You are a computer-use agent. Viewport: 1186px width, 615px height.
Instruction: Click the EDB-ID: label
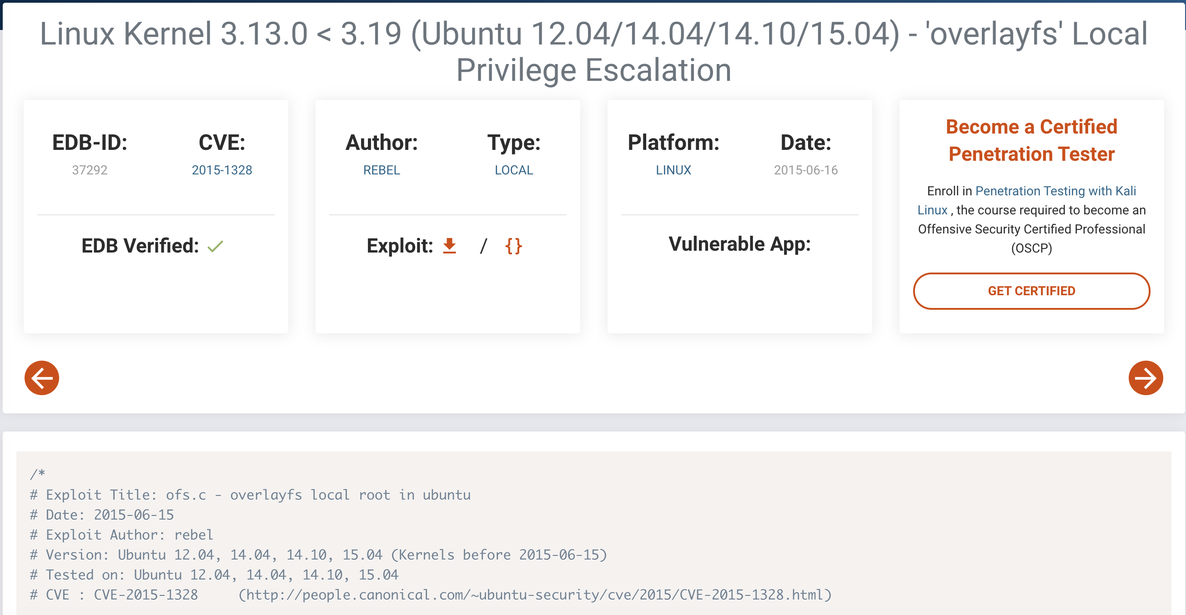90,143
